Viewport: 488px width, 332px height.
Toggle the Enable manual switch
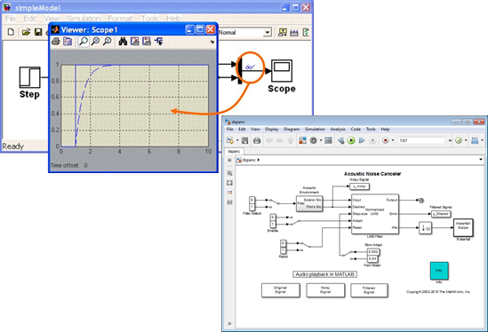[x=295, y=221]
